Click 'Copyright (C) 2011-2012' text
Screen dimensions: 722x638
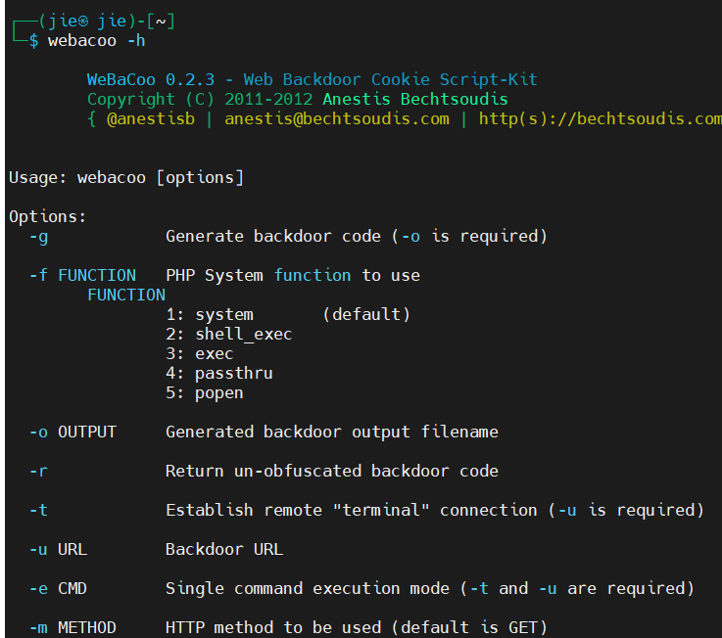200,100
